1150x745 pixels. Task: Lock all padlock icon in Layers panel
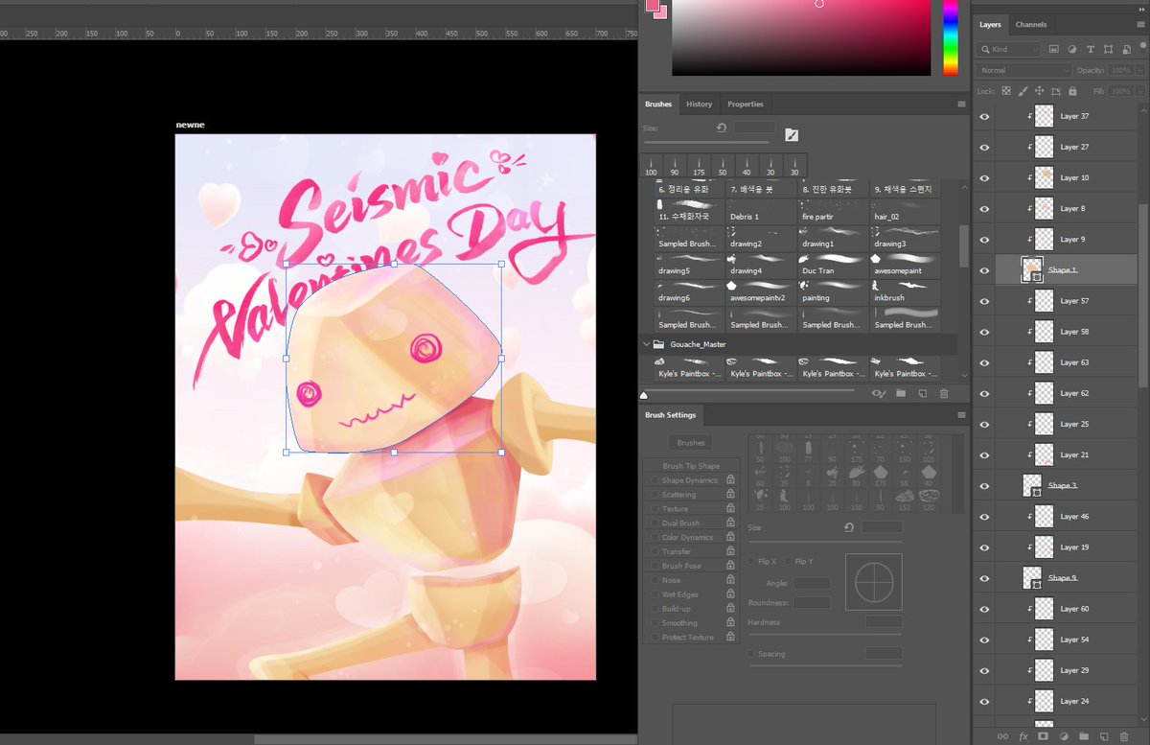tap(1072, 91)
